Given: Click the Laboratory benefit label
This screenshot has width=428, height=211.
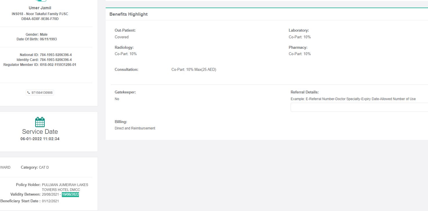Looking at the screenshot, I should coord(298,30).
